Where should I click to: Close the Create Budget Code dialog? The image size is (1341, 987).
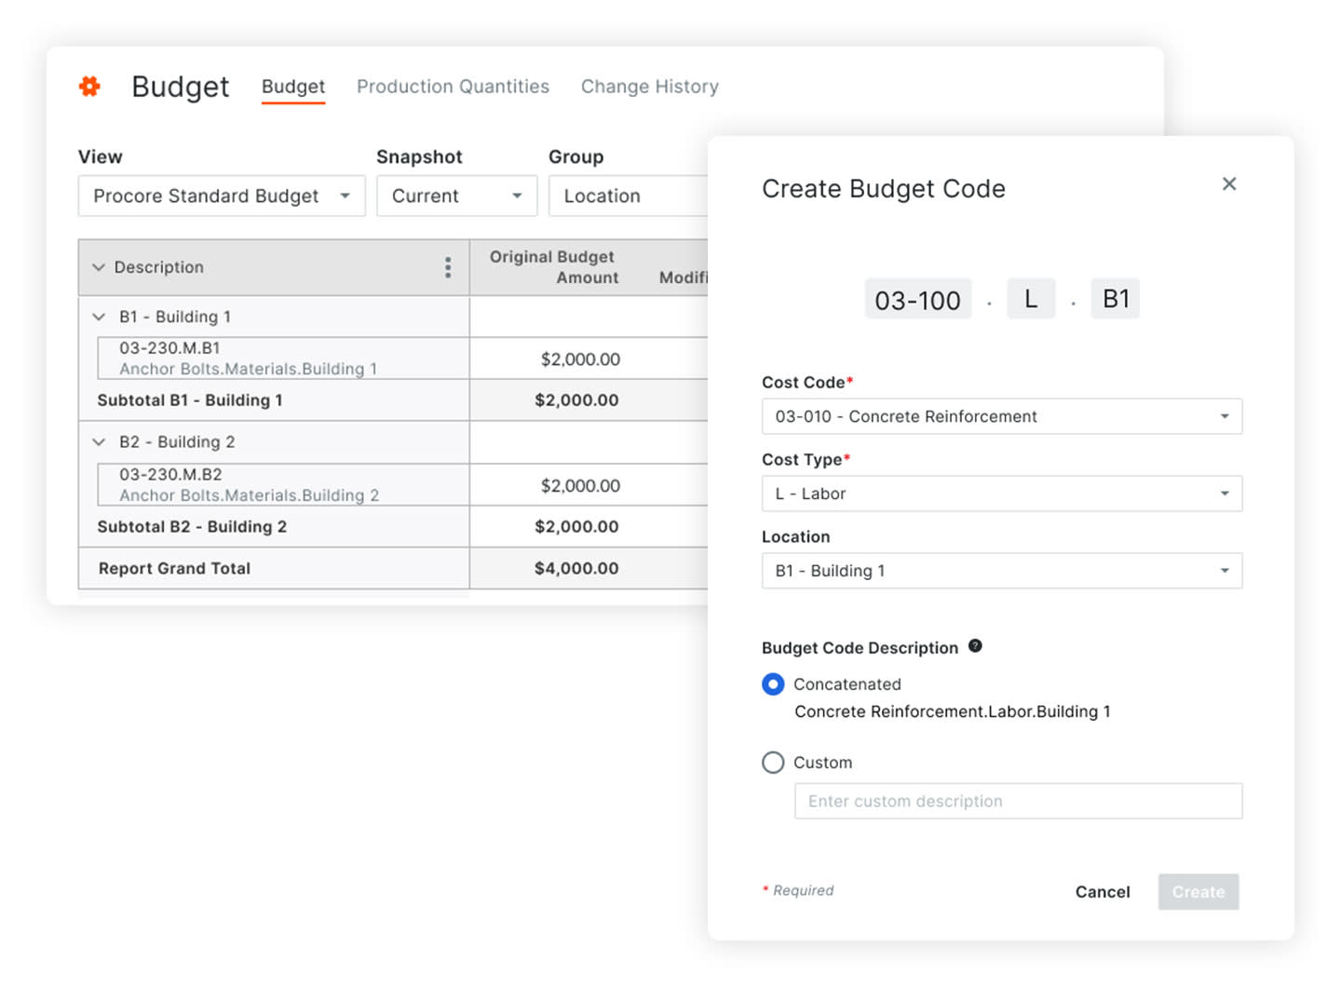pyautogui.click(x=1229, y=184)
